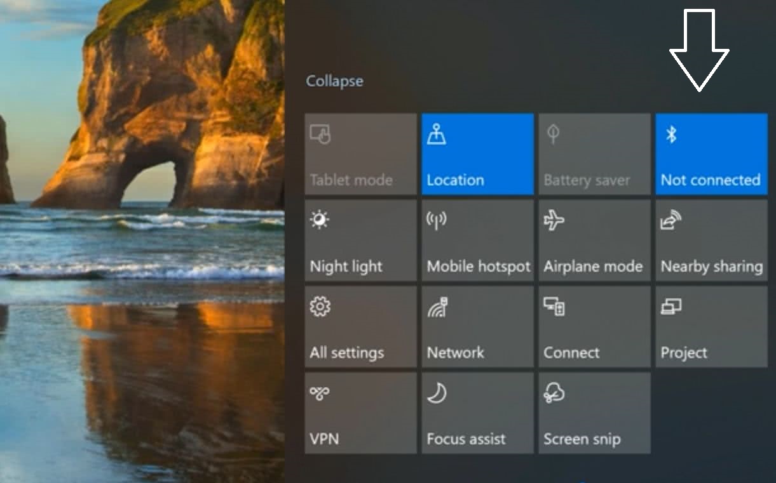Click the VPN icon
Screen dimensions: 776x483
[x=319, y=394]
